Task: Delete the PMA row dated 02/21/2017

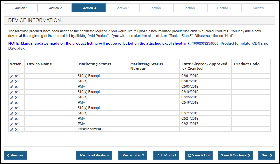Action: click(x=16, y=124)
